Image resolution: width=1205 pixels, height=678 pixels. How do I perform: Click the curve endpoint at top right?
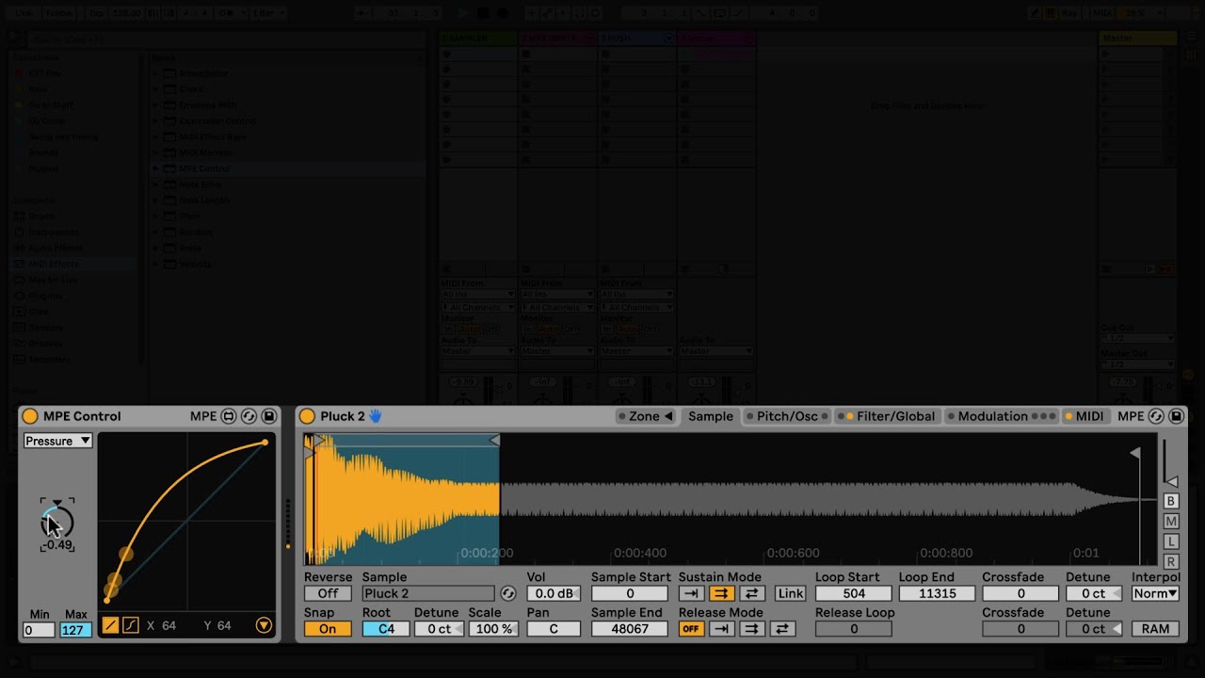click(x=265, y=442)
